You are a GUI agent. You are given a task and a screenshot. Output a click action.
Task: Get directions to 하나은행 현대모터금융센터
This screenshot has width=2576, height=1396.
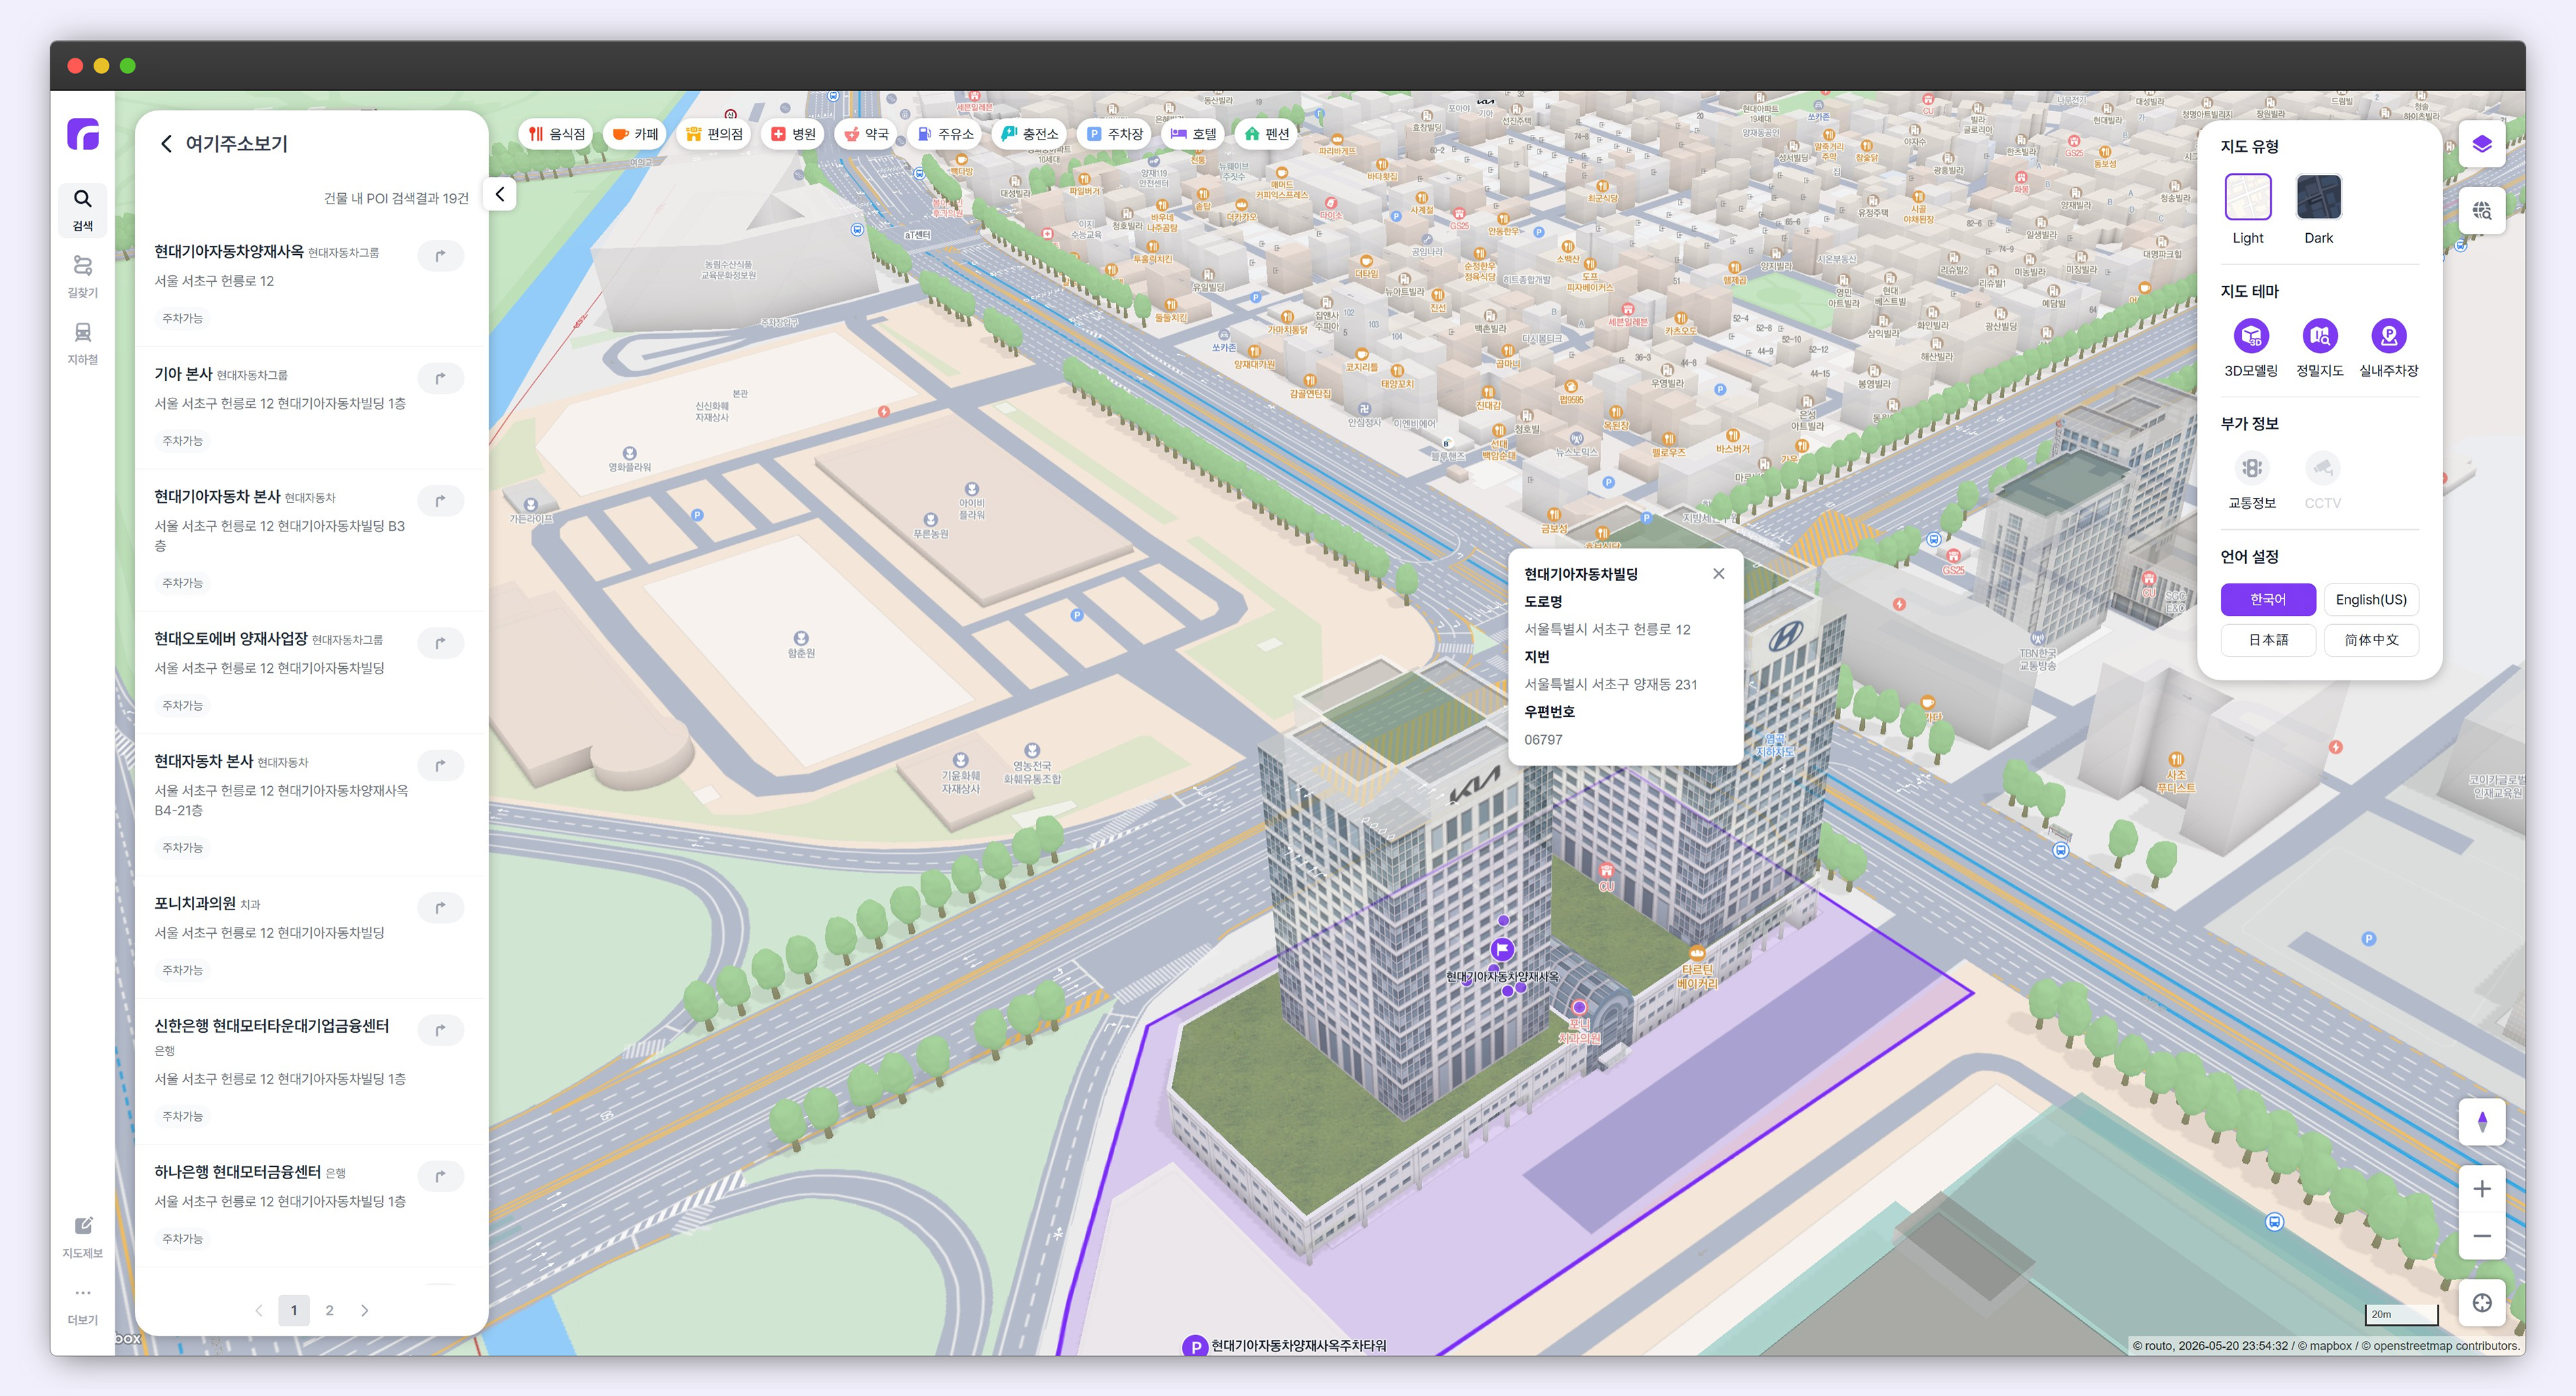point(440,1176)
